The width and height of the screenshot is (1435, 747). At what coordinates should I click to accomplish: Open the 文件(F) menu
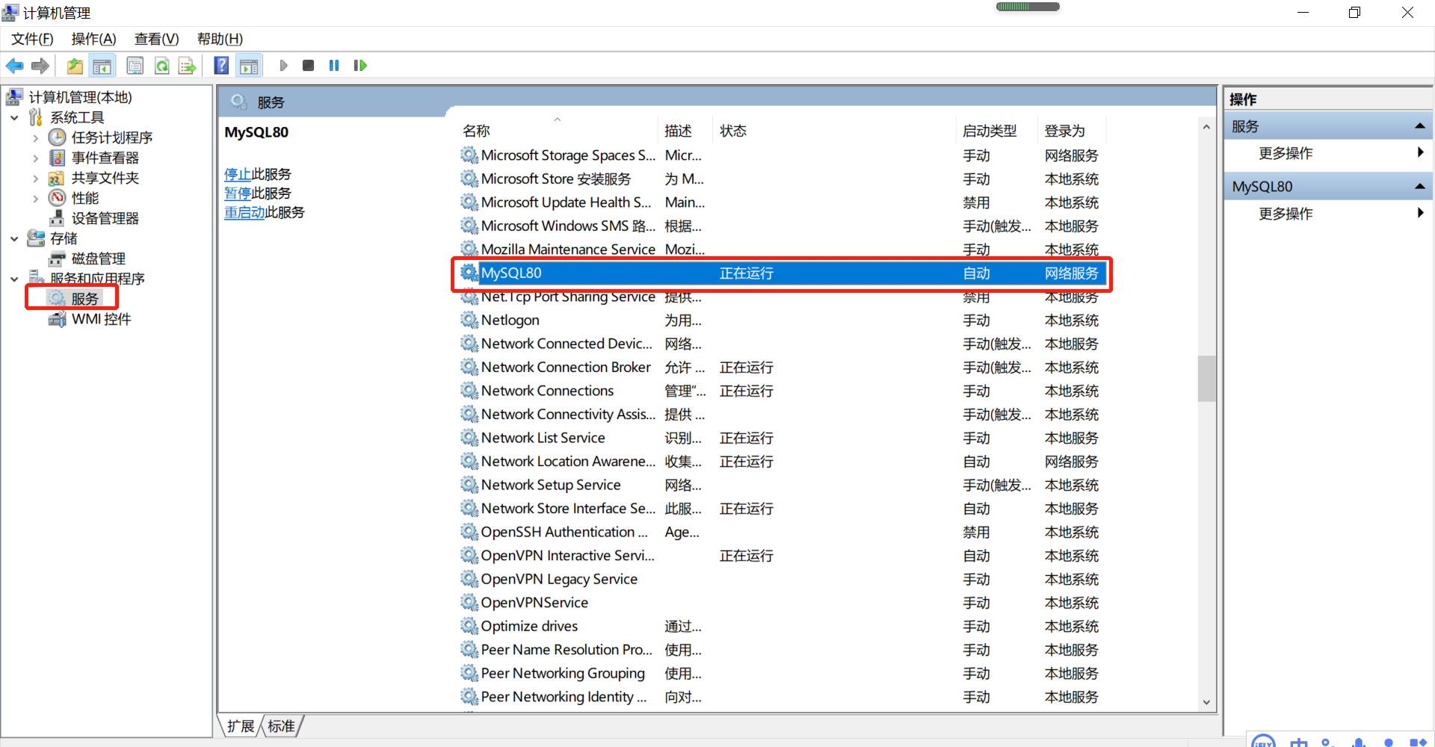[x=32, y=39]
